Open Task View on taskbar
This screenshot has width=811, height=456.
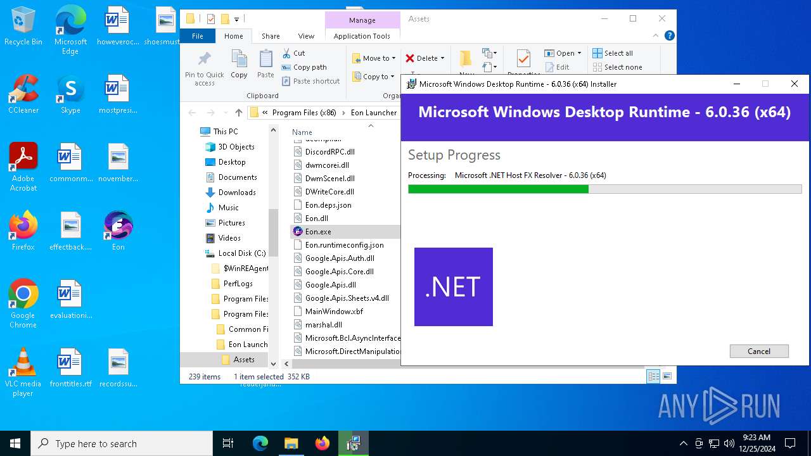tap(228, 443)
